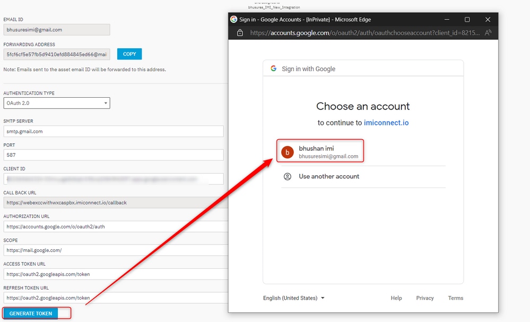Screen dimensions: 530x322
Task: Click the Generate Token button
Action: point(30,313)
